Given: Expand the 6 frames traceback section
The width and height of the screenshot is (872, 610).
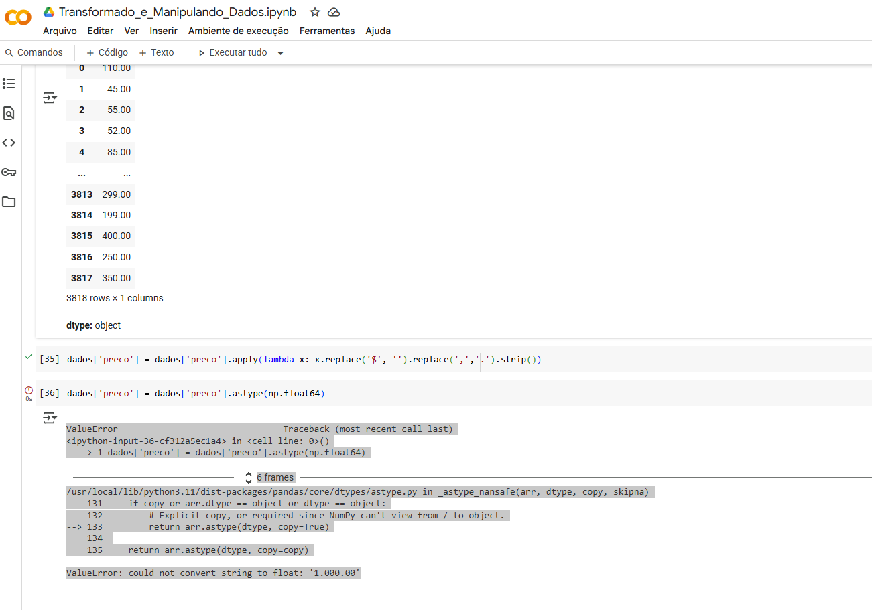Looking at the screenshot, I should click(x=271, y=477).
